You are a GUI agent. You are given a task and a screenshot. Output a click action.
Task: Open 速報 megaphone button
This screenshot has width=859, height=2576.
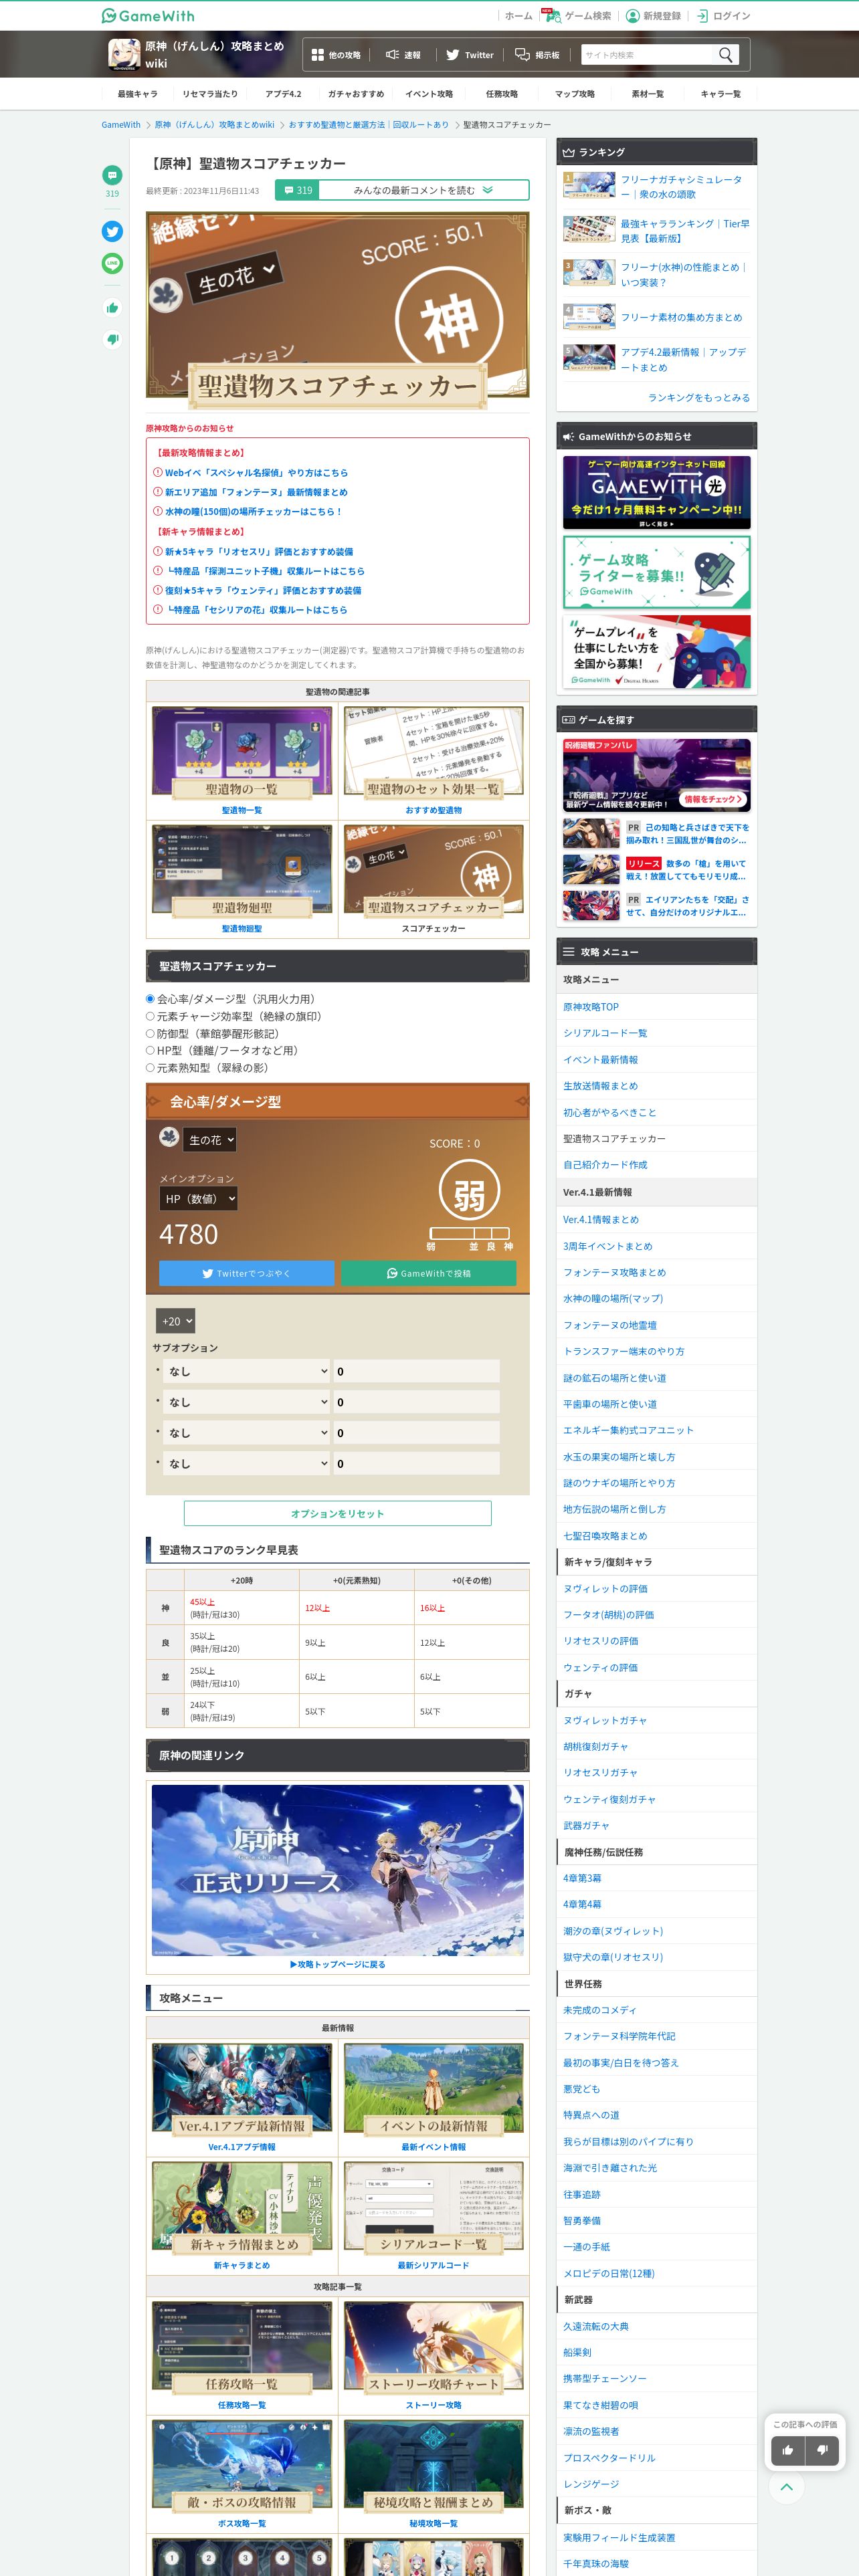pyautogui.click(x=403, y=55)
